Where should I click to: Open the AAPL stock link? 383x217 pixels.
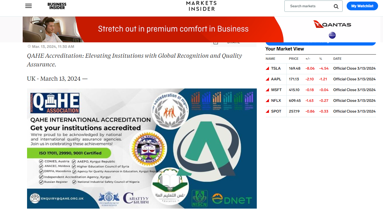click(x=276, y=79)
